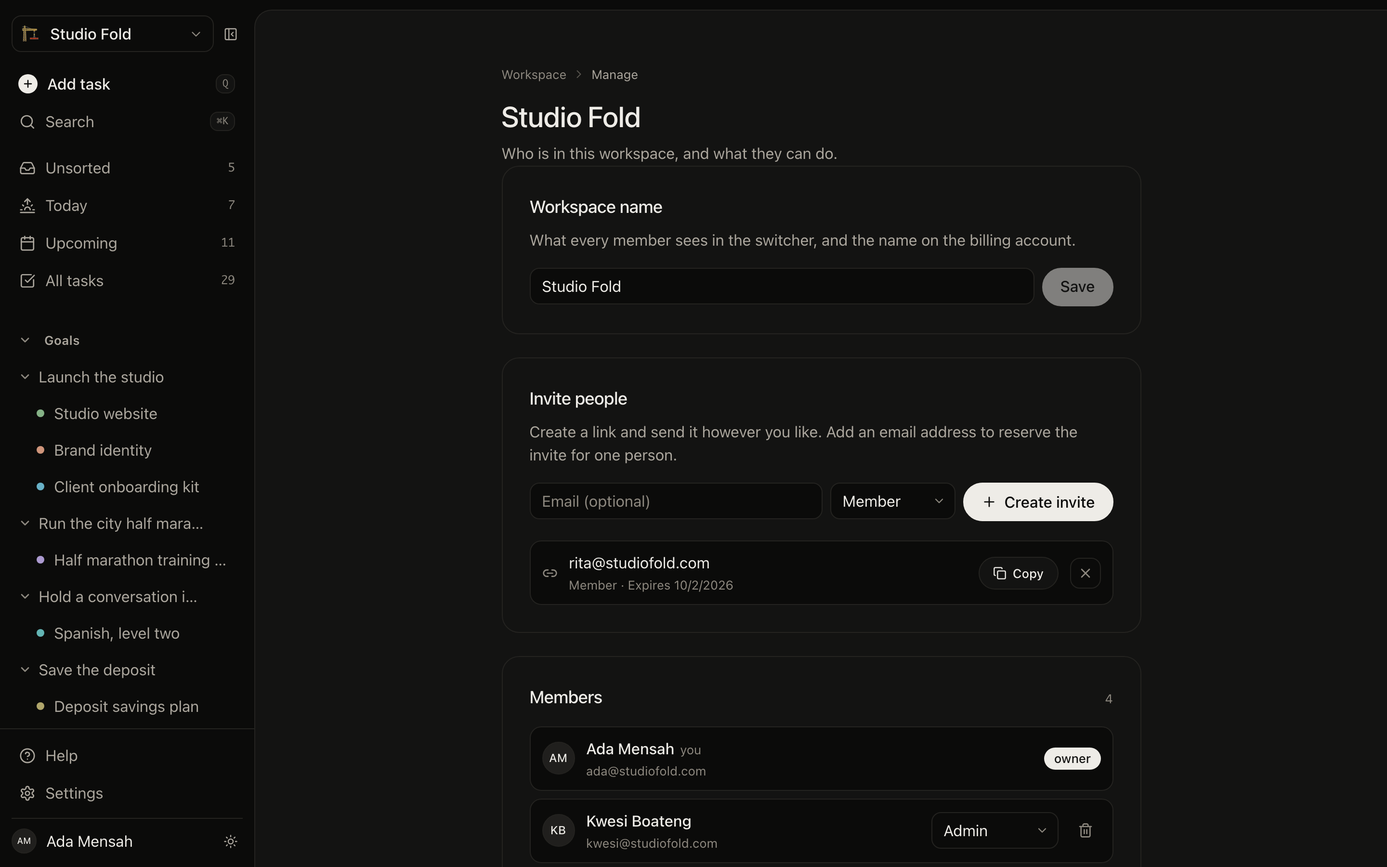Remove Kwesi Boateng with the trash icon
This screenshot has width=1387, height=867.
pos(1085,830)
